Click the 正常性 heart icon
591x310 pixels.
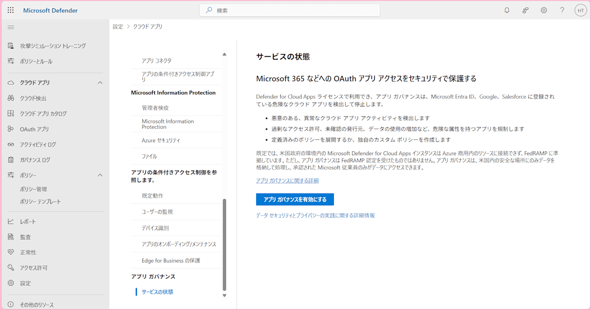(x=11, y=252)
